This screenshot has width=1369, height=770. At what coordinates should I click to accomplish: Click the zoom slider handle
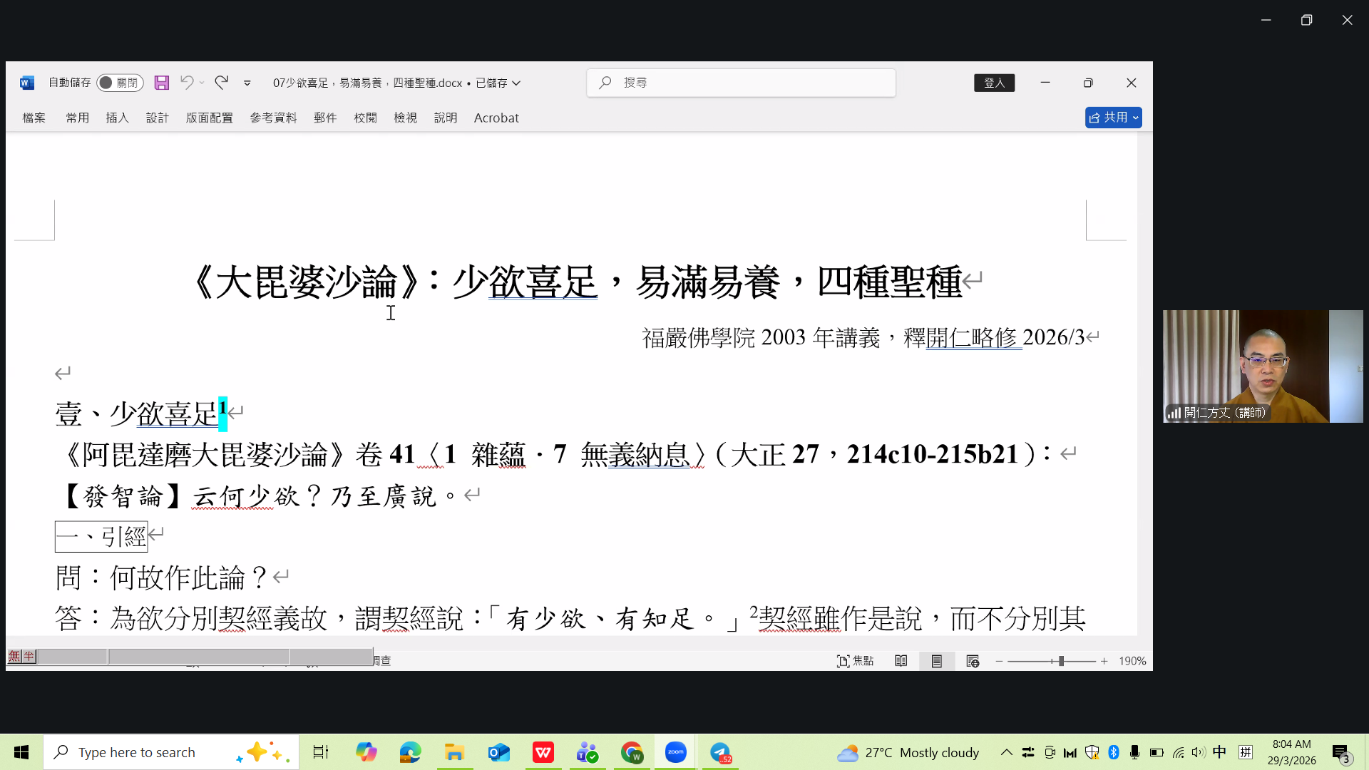(x=1061, y=661)
